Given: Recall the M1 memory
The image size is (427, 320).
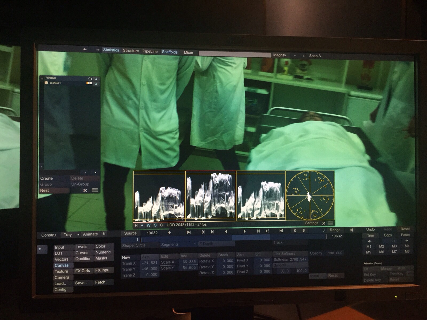Looking at the screenshot, I should coord(369,246).
